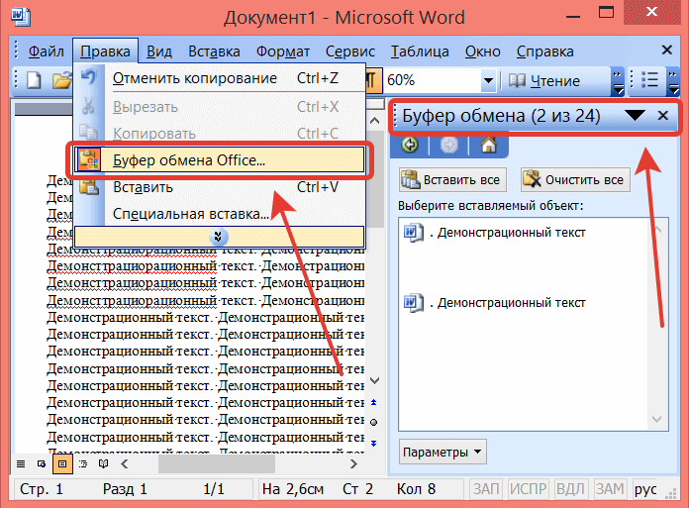Open the Сервис menu
The width and height of the screenshot is (689, 508).
pyautogui.click(x=350, y=51)
